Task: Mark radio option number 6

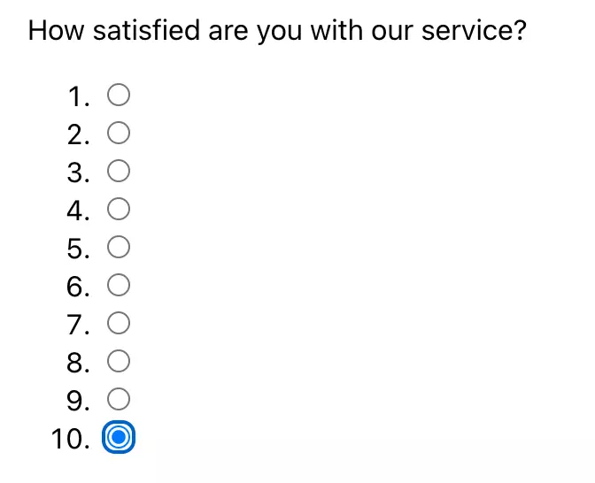Action: click(119, 285)
